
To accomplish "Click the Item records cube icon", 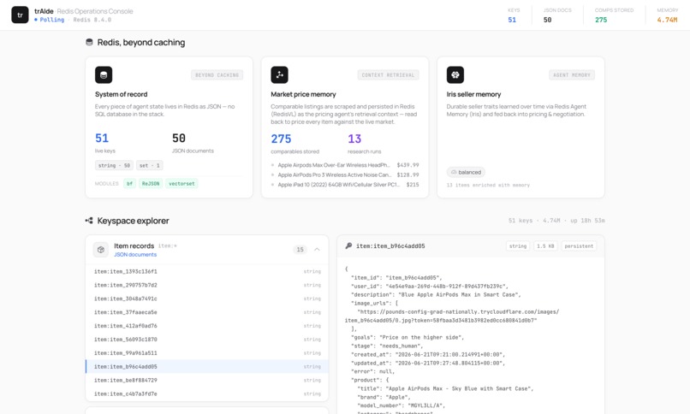I will click(x=101, y=250).
